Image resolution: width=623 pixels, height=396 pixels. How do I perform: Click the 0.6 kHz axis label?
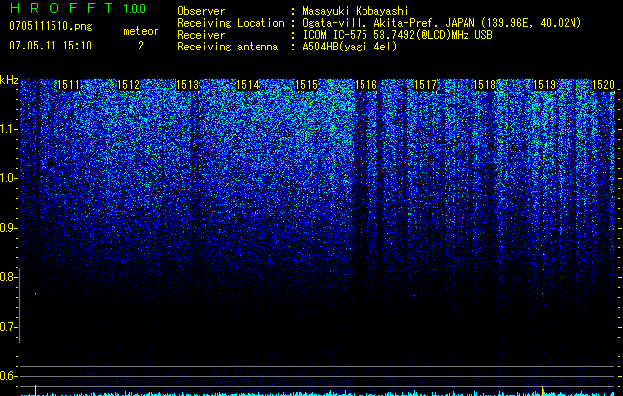[9, 376]
